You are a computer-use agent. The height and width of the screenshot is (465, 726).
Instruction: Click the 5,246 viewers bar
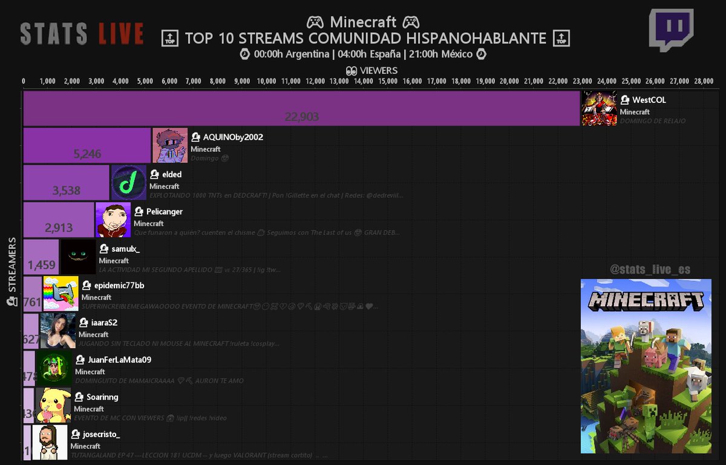pos(87,145)
